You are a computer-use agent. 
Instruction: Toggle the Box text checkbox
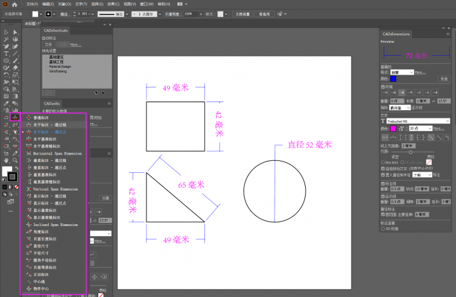[x=382, y=163]
